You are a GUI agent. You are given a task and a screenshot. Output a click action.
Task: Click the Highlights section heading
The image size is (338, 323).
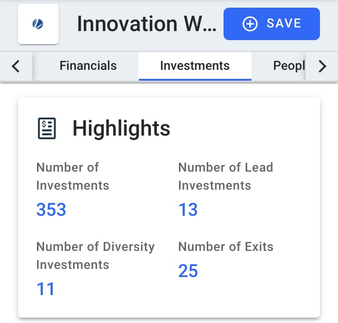click(x=121, y=128)
